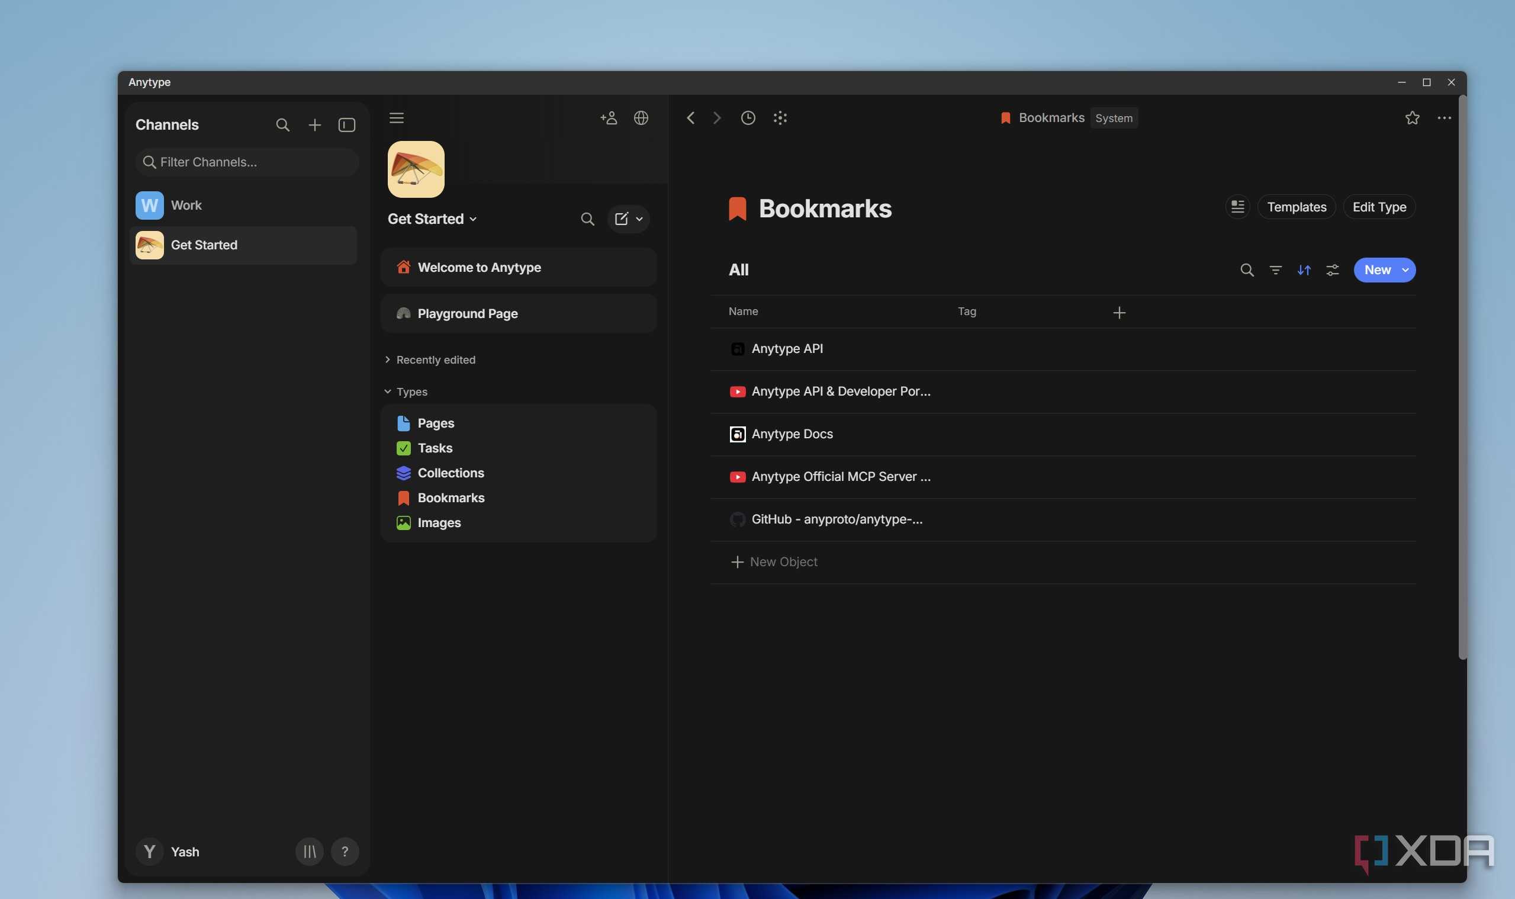Open Bookmarks type in sidebar
Screen dimensions: 1515x899
click(519, 497)
